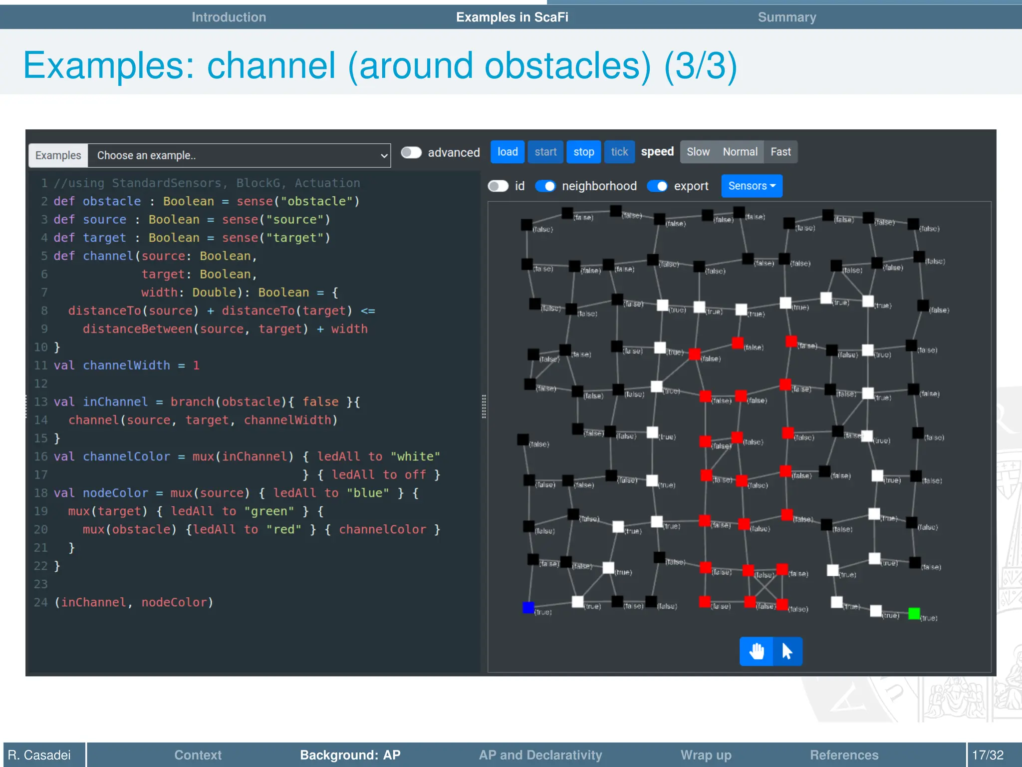Open the Background: AP section link

(350, 755)
